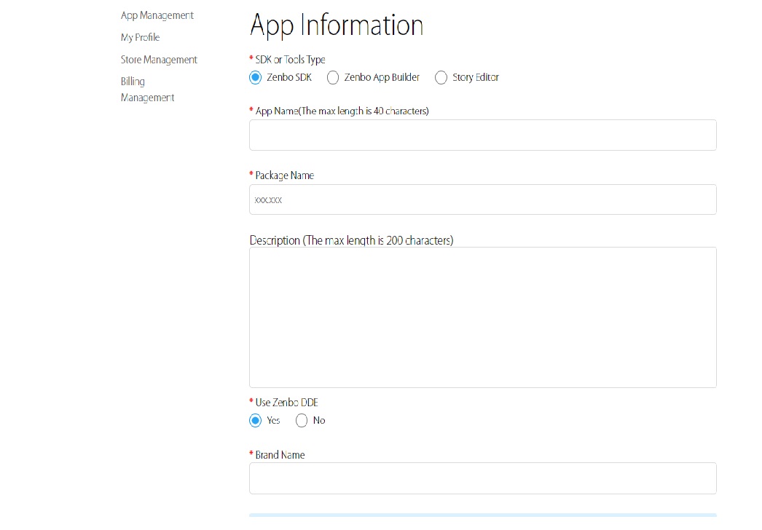The width and height of the screenshot is (762, 530).
Task: Click inside the Description text area
Action: pos(482,317)
